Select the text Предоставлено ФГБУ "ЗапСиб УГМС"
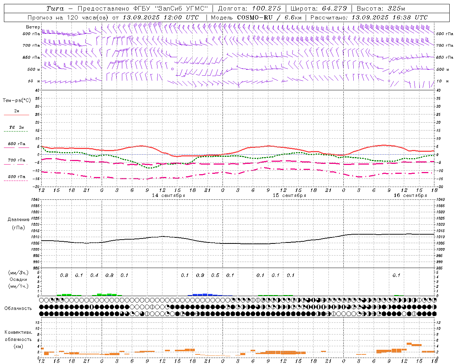Viewport: 455px width, 364px height. [x=143, y=9]
